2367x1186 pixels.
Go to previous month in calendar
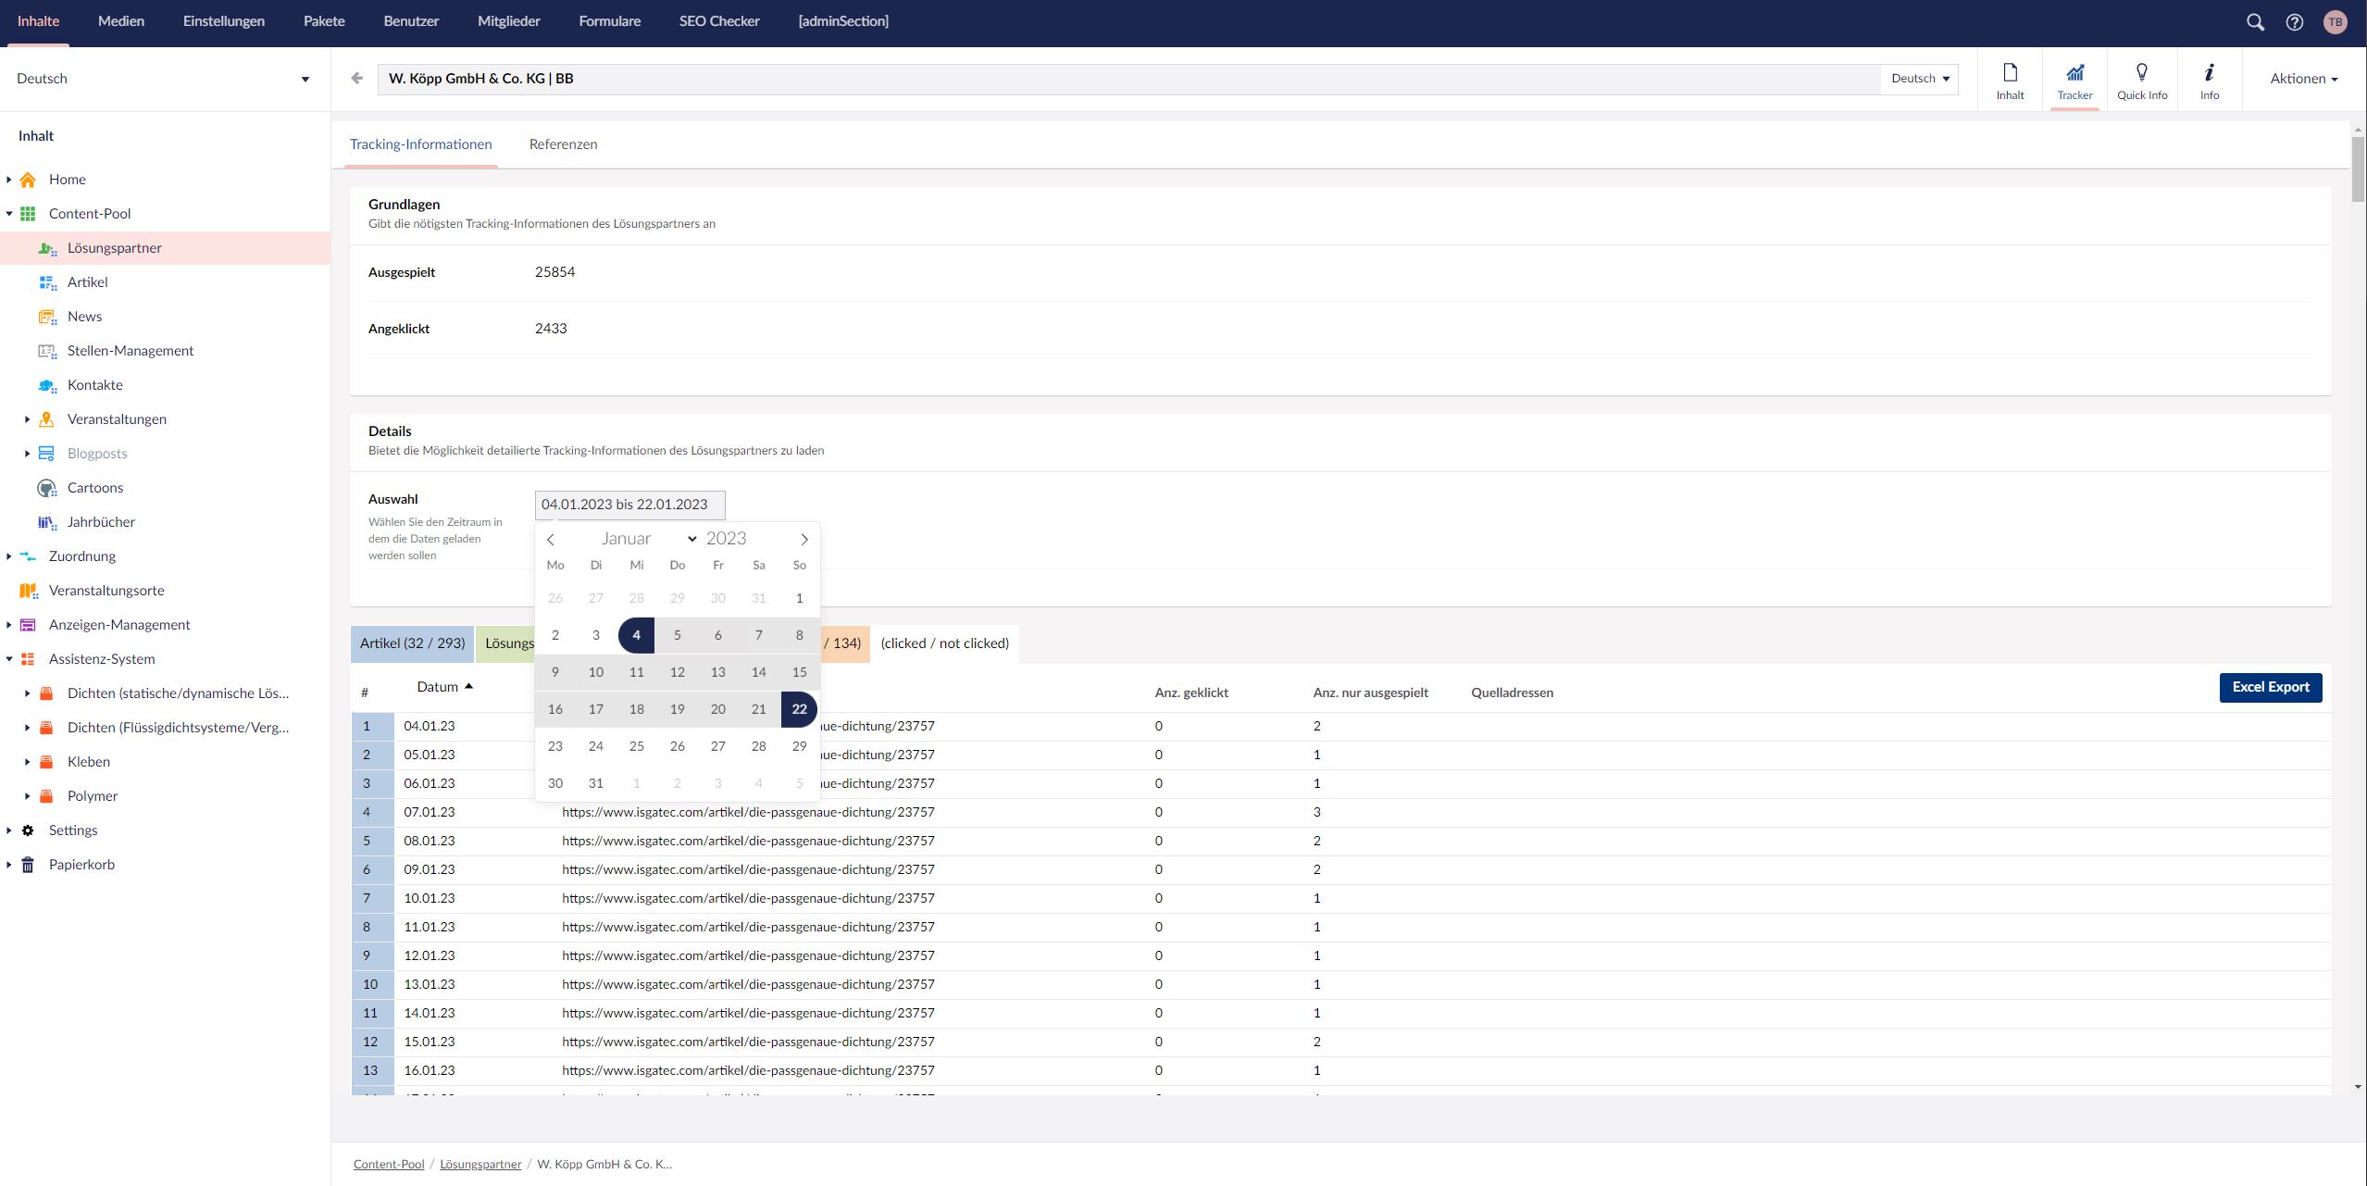click(551, 539)
